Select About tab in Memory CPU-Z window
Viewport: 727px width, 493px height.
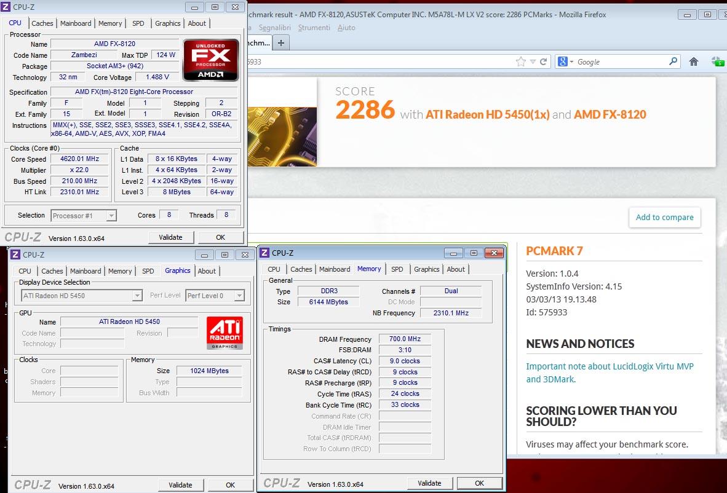coord(456,269)
